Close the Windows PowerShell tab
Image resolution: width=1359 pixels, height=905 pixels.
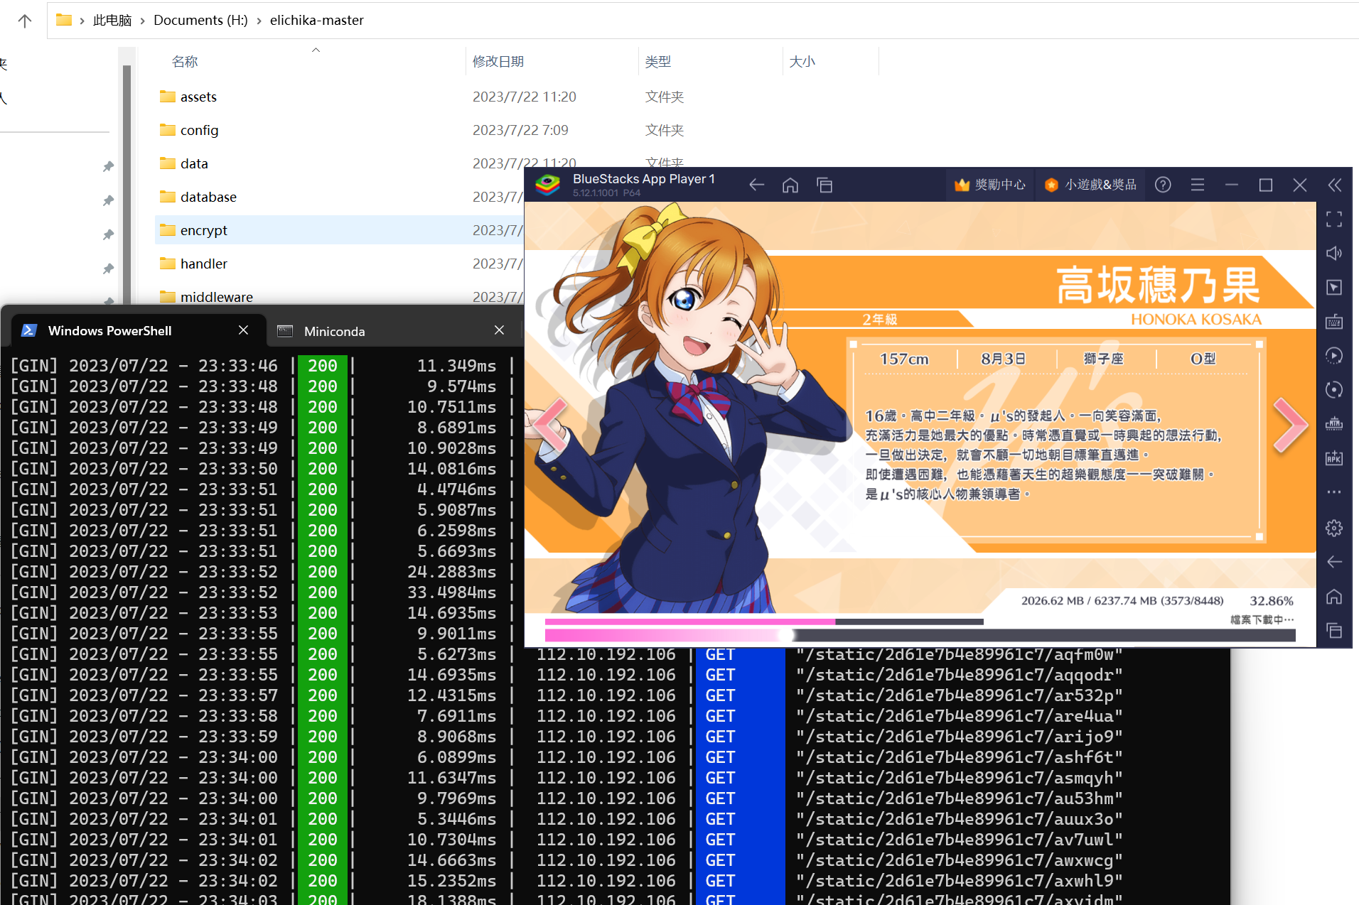pos(243,330)
